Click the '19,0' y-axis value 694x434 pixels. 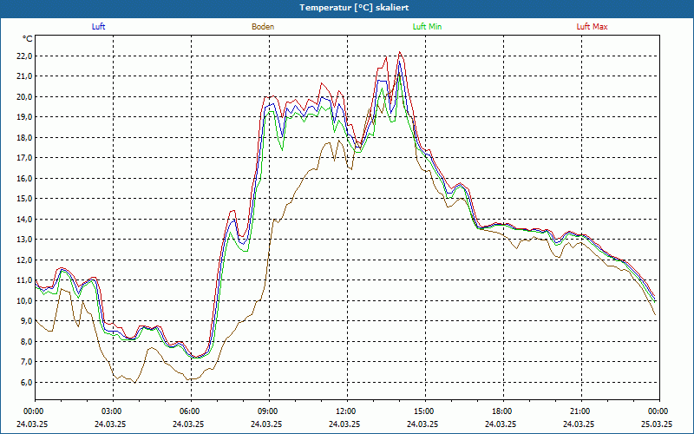pos(24,117)
